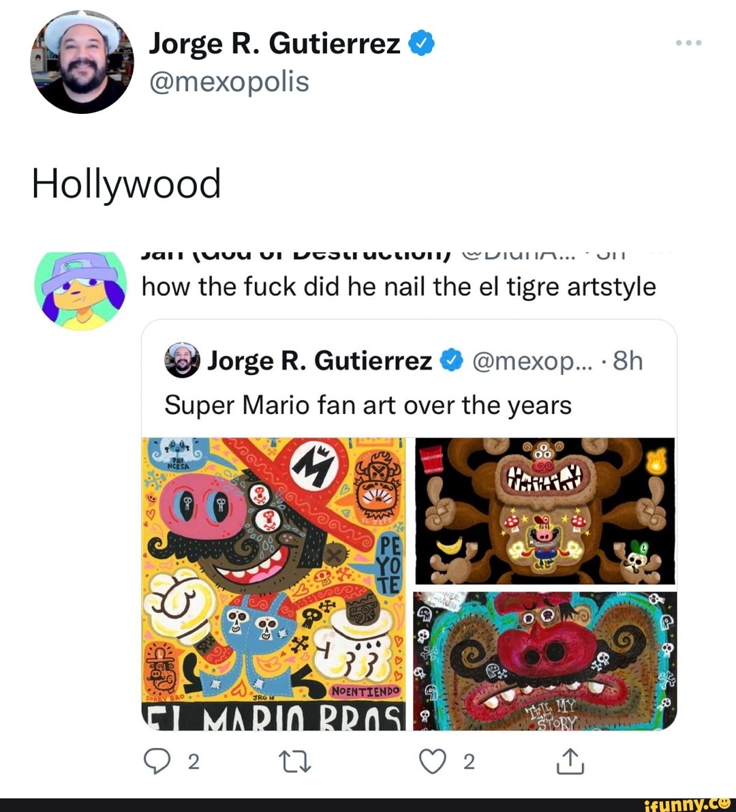Click the share upload arrow icon
This screenshot has width=736, height=812.
click(x=571, y=762)
